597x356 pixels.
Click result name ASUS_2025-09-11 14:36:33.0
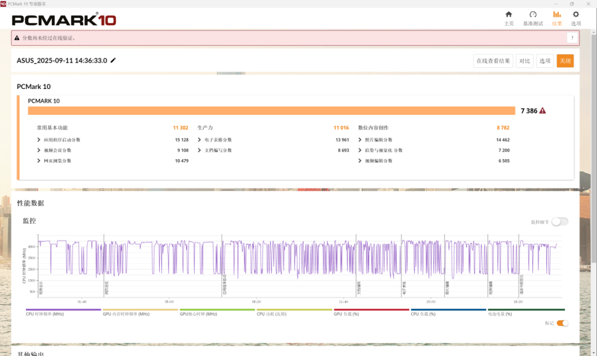(x=62, y=61)
